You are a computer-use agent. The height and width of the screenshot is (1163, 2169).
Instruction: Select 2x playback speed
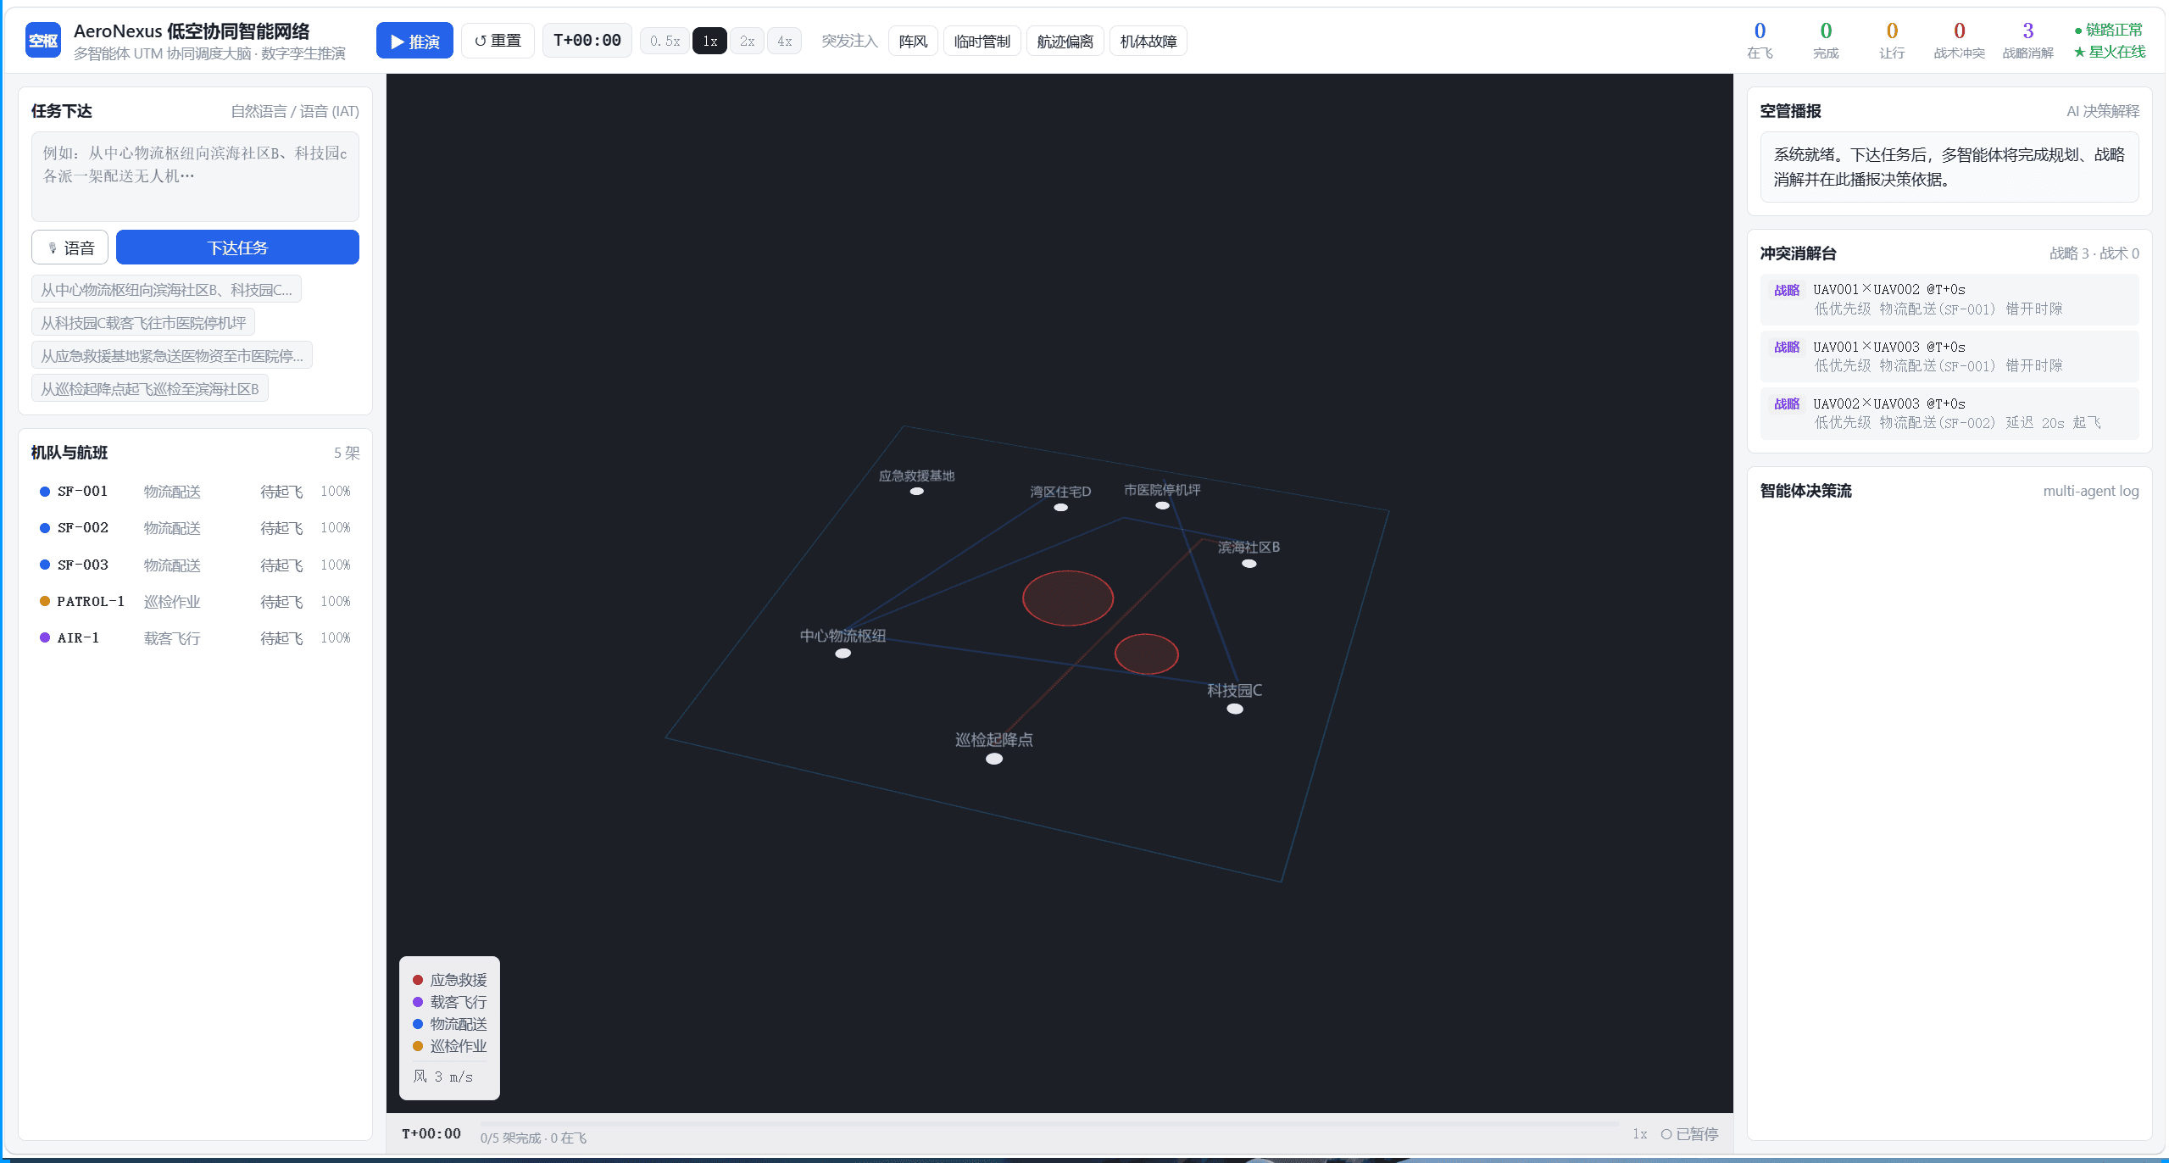click(x=747, y=41)
